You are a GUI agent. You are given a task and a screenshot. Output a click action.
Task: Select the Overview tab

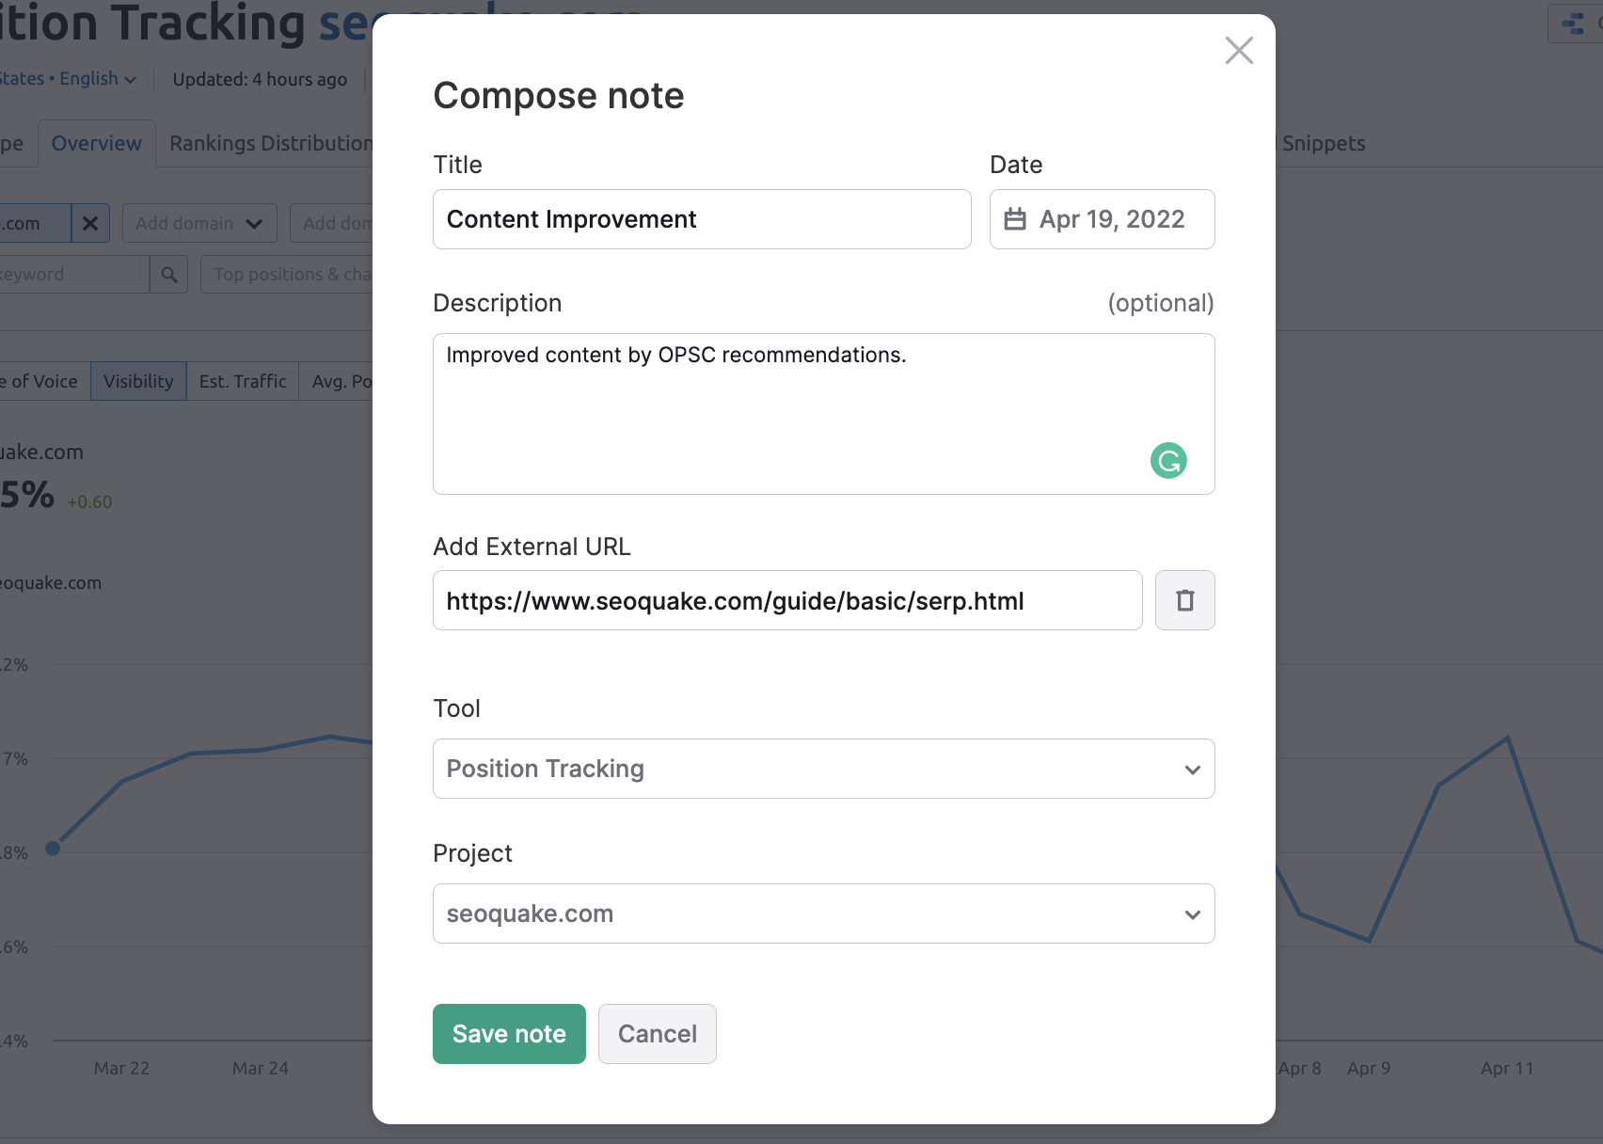point(96,143)
